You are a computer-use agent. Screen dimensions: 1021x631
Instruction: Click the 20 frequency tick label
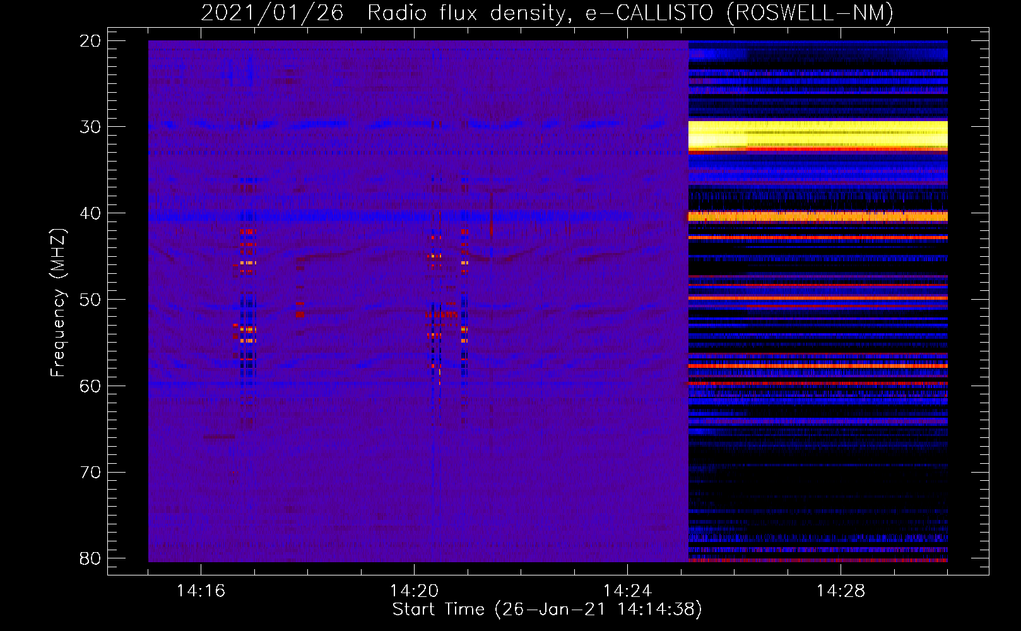(x=90, y=41)
